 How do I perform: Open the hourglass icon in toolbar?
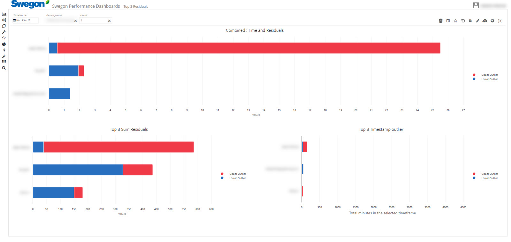pos(500,21)
